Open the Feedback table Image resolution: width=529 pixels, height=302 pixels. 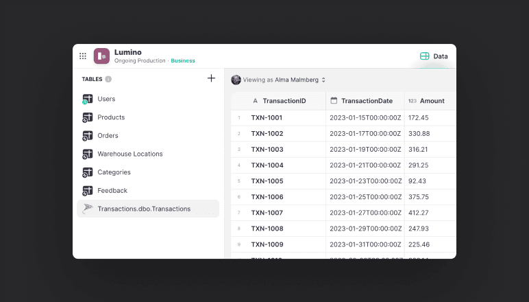tap(112, 191)
